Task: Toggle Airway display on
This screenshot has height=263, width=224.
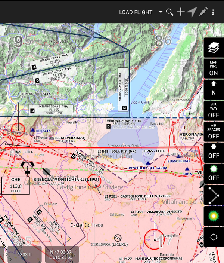Action: click(214, 110)
